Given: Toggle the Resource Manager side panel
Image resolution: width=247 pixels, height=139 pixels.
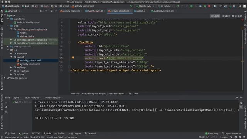Looking at the screenshot, I should click(x=2, y=37).
